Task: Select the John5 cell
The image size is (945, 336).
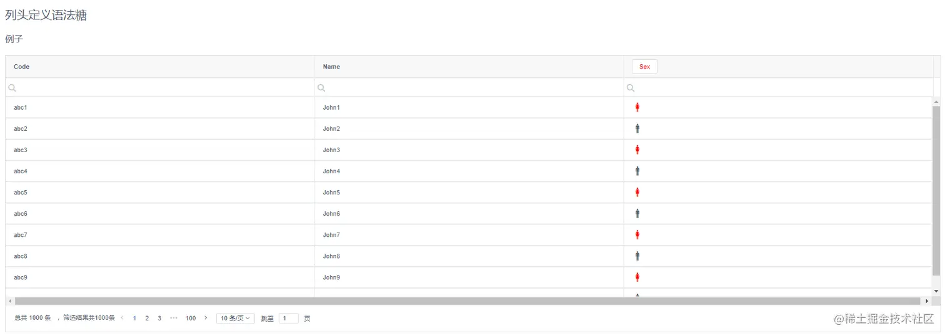Action: pyautogui.click(x=469, y=192)
